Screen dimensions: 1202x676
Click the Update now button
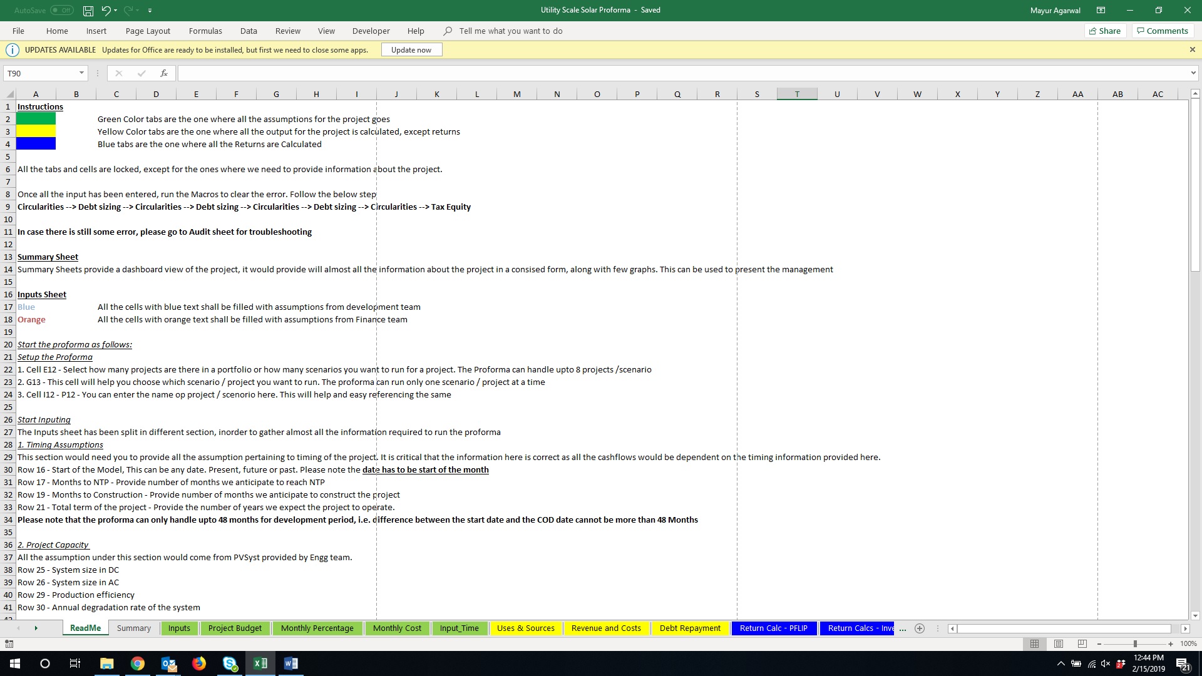point(411,50)
